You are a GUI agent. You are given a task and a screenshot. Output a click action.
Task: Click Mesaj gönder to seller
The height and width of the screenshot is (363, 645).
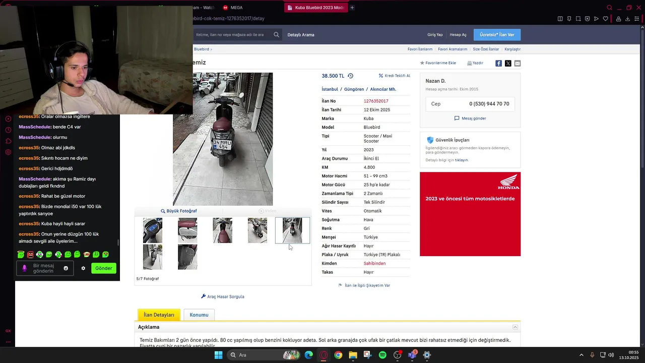point(470,118)
